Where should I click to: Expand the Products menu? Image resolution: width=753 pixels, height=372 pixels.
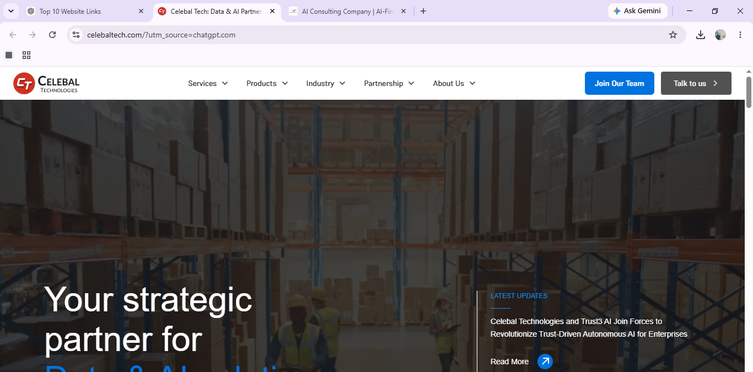click(267, 83)
